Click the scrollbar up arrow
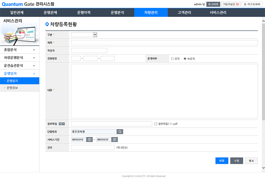 [x=263, y=21]
